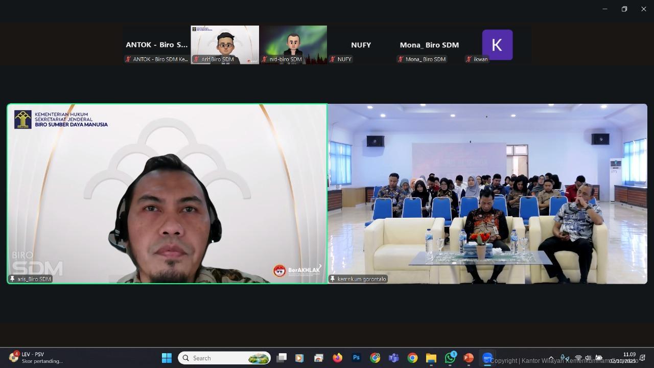
Task: Open File Explorer from the taskbar
Action: pyautogui.click(x=431, y=358)
